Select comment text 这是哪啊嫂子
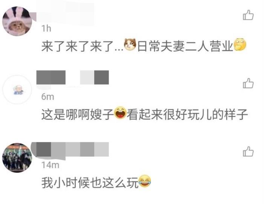 (x=78, y=115)
